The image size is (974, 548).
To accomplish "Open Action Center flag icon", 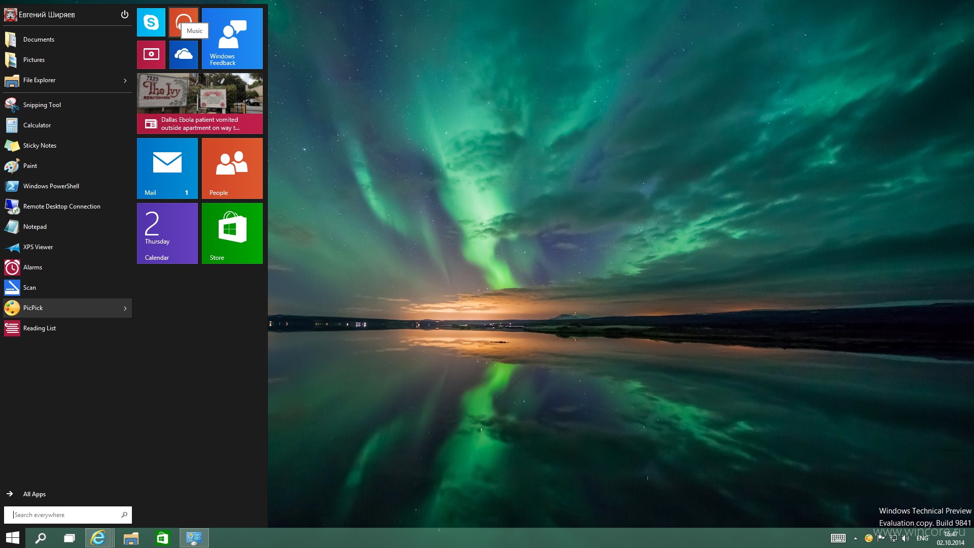I will pos(881,538).
